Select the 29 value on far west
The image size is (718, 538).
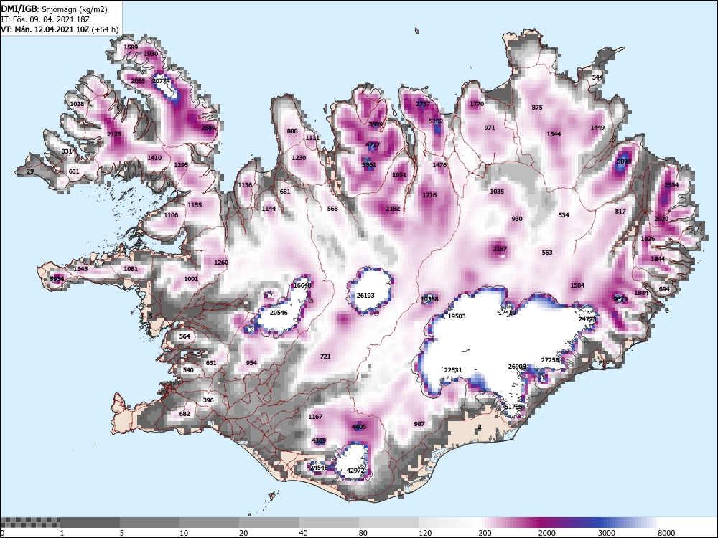[x=30, y=171]
